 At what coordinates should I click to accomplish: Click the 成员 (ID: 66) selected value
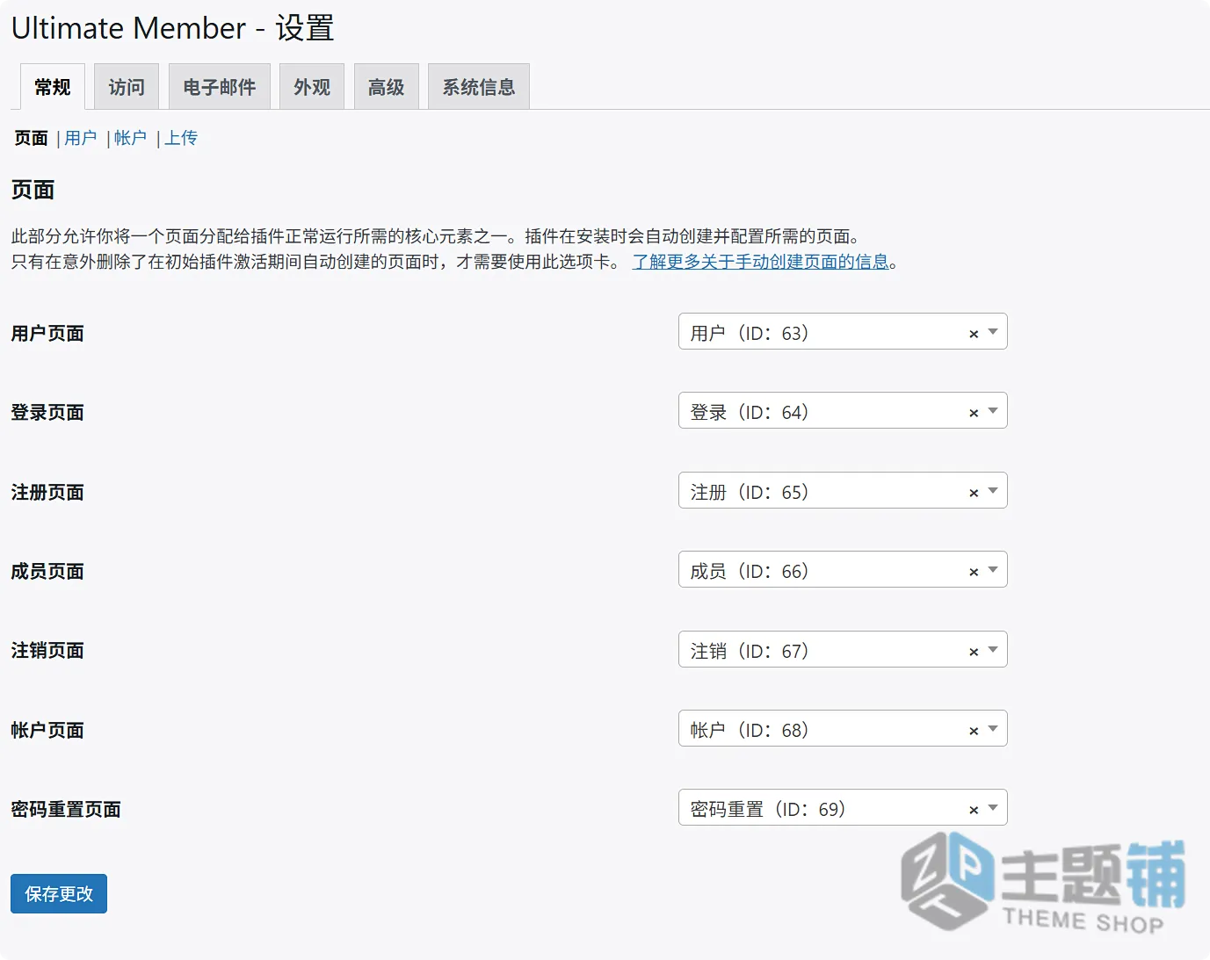click(x=750, y=571)
